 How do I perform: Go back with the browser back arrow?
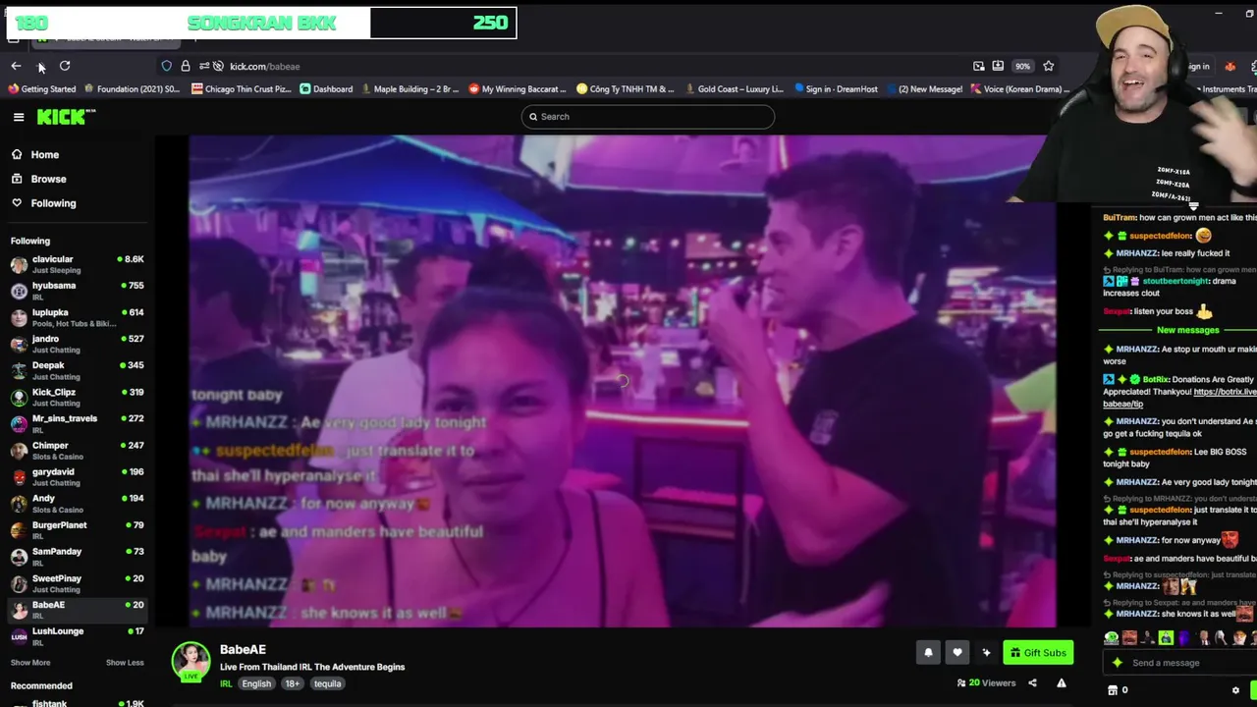16,66
